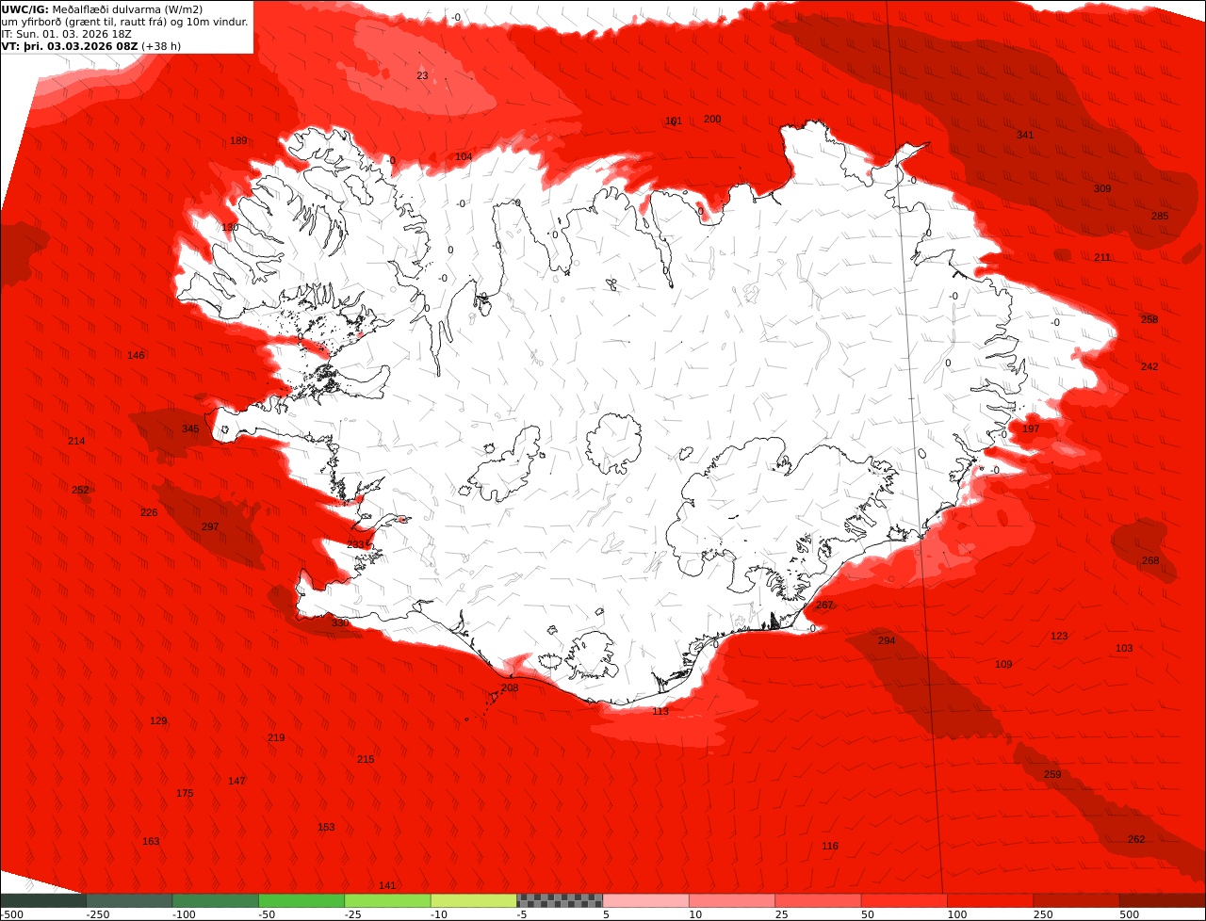Click the value 130 in the Westfjords
Screen dimensions: 1206x921
pyautogui.click(x=230, y=227)
